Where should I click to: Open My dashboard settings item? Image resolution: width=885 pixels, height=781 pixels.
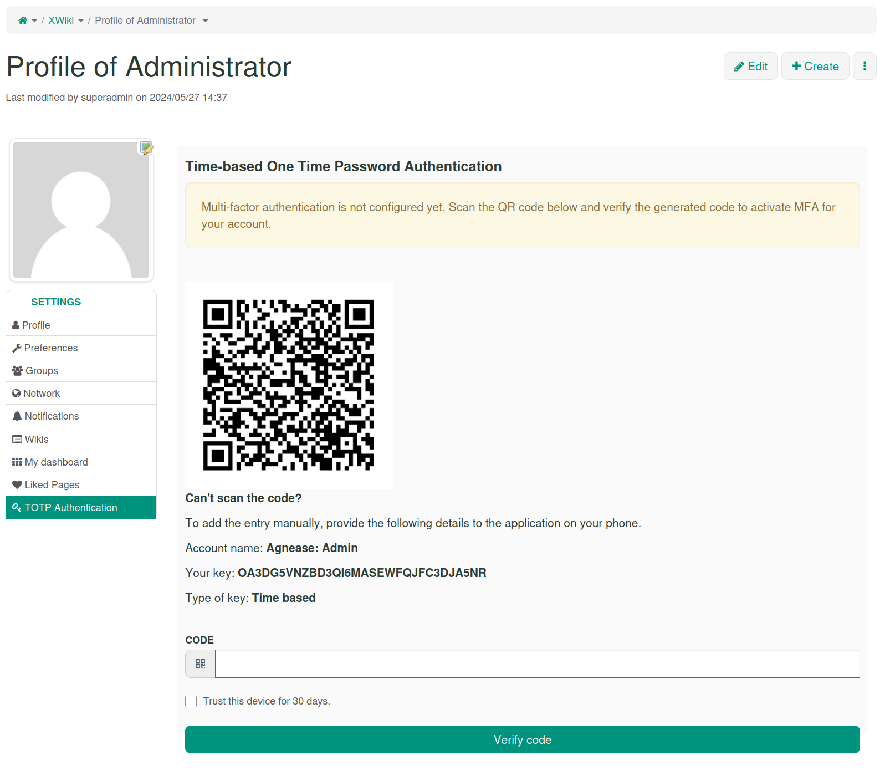pos(81,462)
